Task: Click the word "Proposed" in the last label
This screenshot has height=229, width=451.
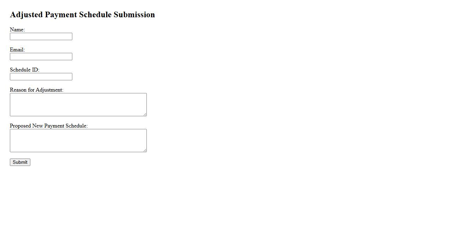Action: pos(20,126)
